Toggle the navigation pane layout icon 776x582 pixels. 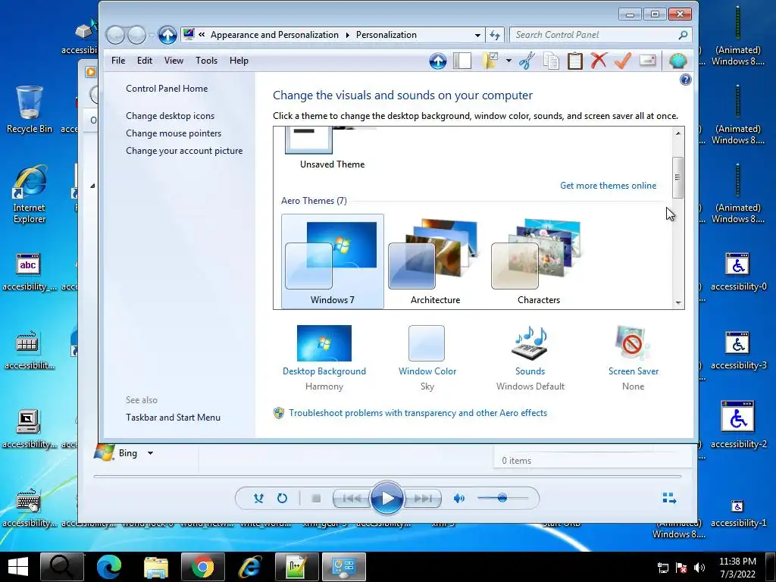point(462,61)
